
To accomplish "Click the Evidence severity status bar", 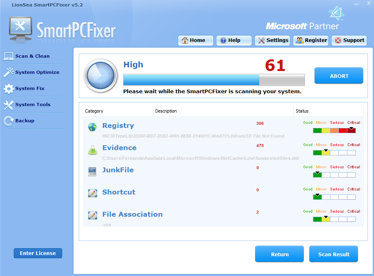I will [x=334, y=153].
